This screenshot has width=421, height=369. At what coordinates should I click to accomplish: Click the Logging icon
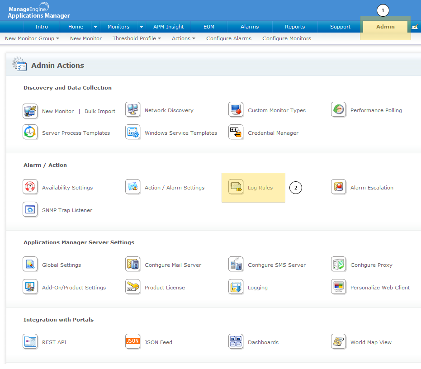tap(236, 287)
